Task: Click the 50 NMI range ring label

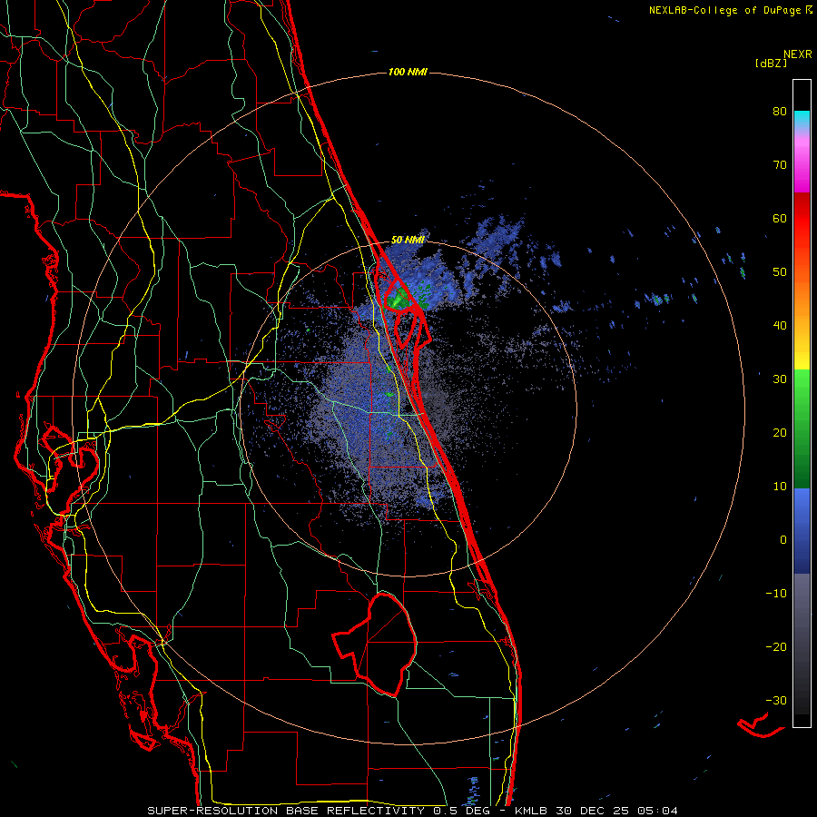Action: (x=408, y=240)
